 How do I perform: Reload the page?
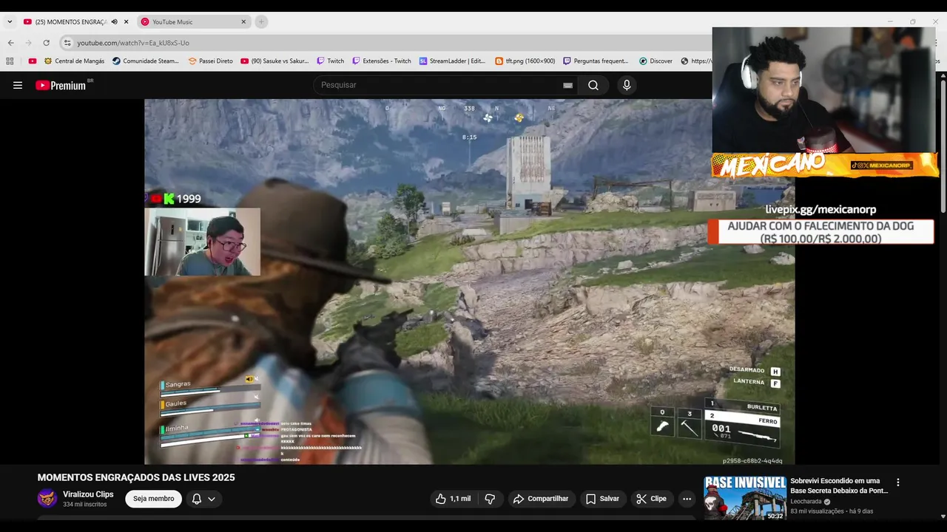(x=47, y=43)
